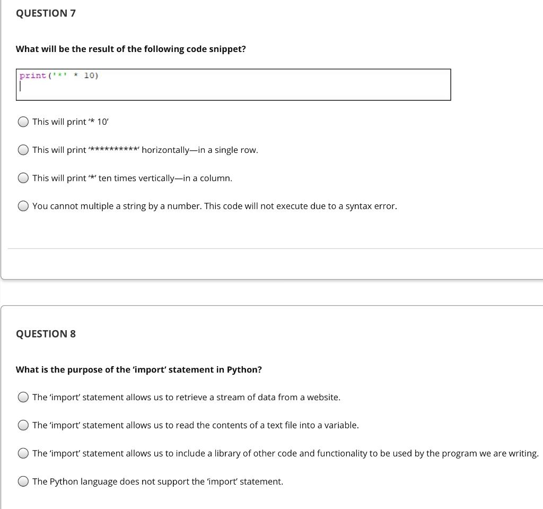Select the vertical column print answer

coord(23,178)
